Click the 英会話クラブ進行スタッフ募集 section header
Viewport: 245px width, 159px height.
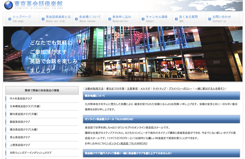(x=161, y=153)
